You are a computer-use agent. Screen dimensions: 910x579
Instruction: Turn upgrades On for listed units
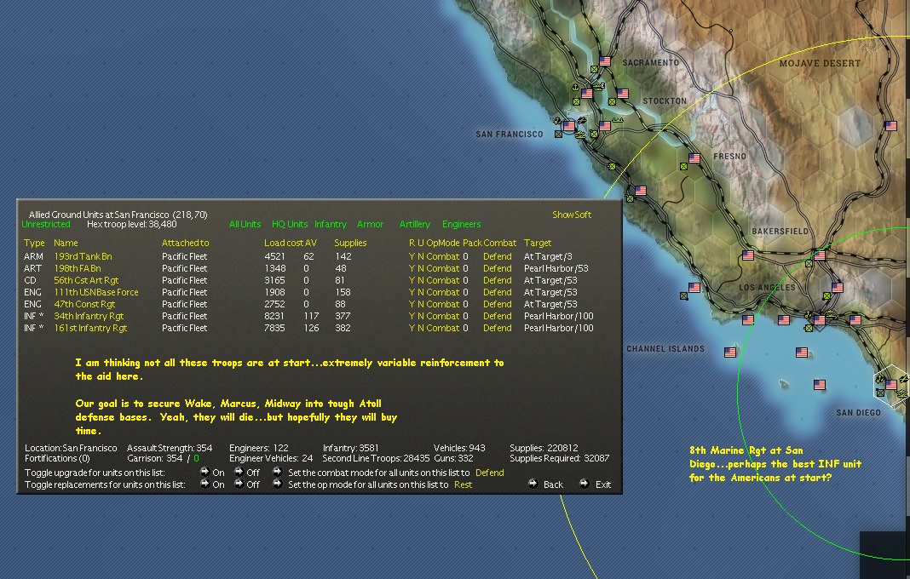pos(204,472)
